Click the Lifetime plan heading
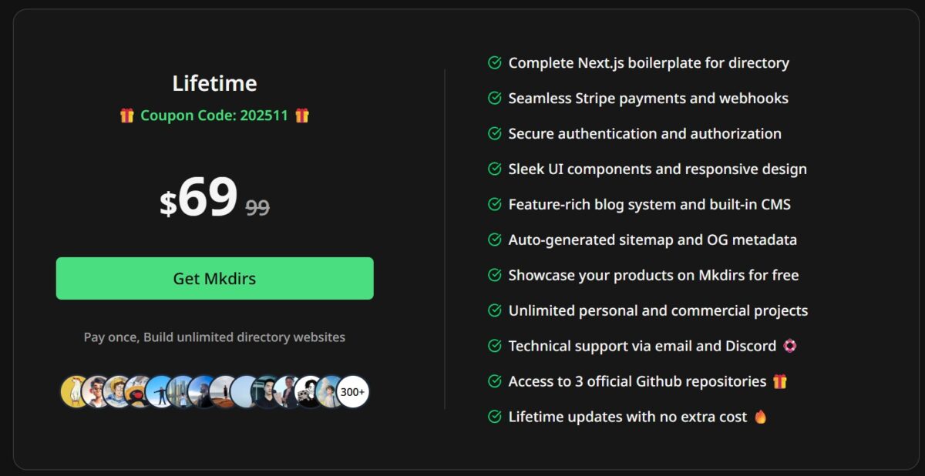The image size is (925, 476). tap(214, 83)
